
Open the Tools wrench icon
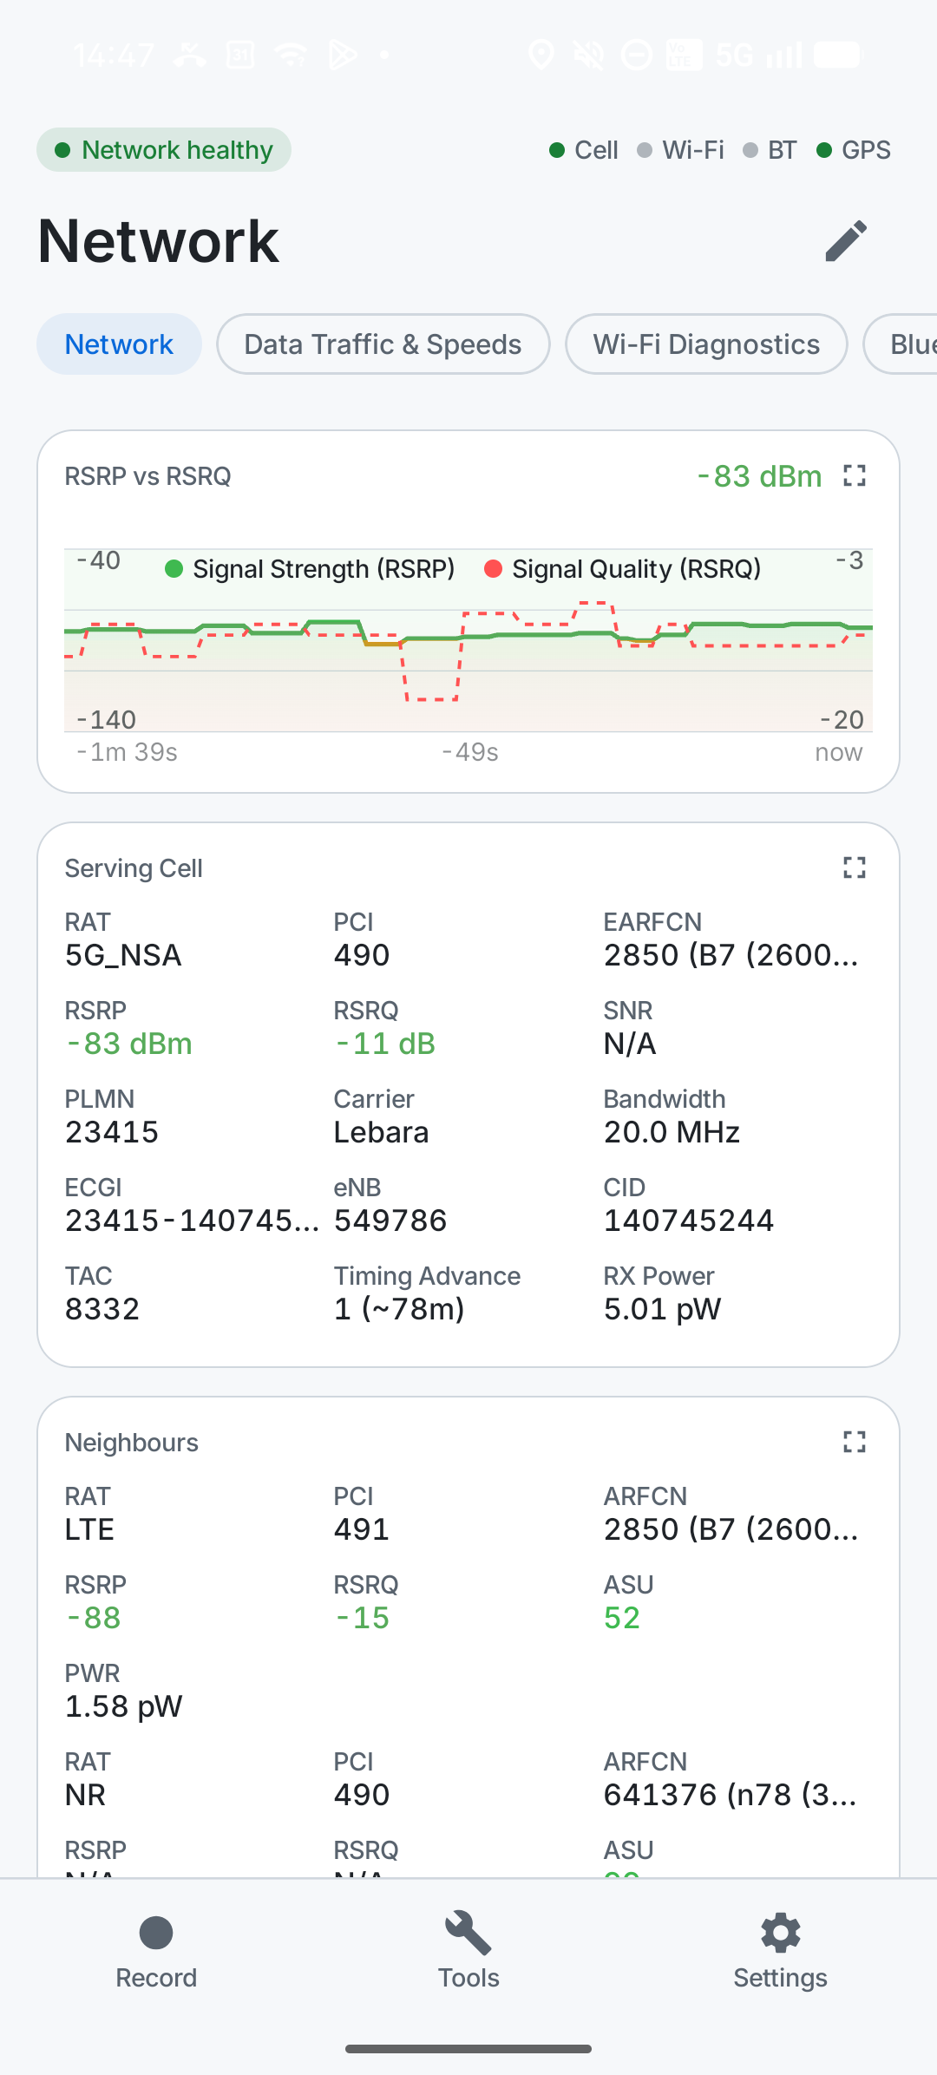pyautogui.click(x=468, y=1933)
